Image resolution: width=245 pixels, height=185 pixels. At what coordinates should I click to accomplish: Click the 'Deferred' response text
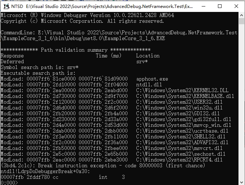click(12, 62)
